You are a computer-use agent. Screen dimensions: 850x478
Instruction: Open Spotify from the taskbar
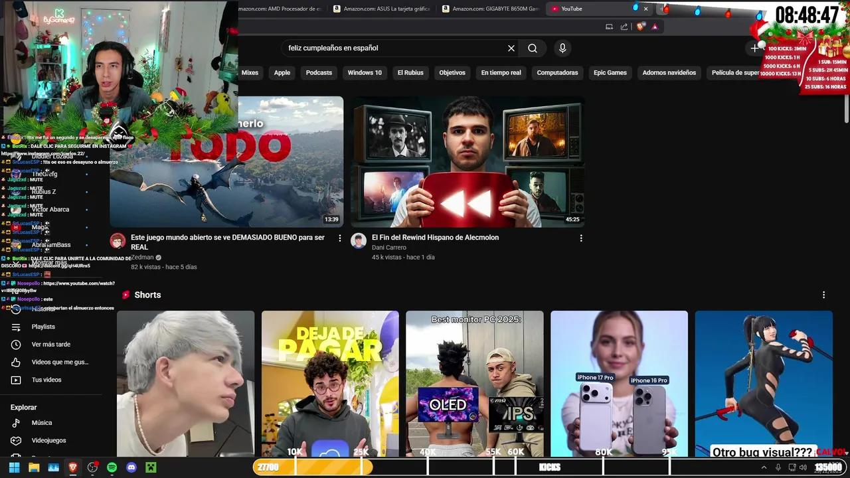pyautogui.click(x=112, y=467)
